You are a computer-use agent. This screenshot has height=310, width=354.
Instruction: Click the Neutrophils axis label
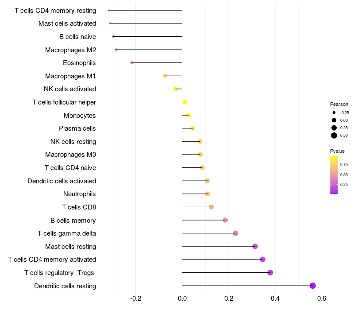point(80,194)
